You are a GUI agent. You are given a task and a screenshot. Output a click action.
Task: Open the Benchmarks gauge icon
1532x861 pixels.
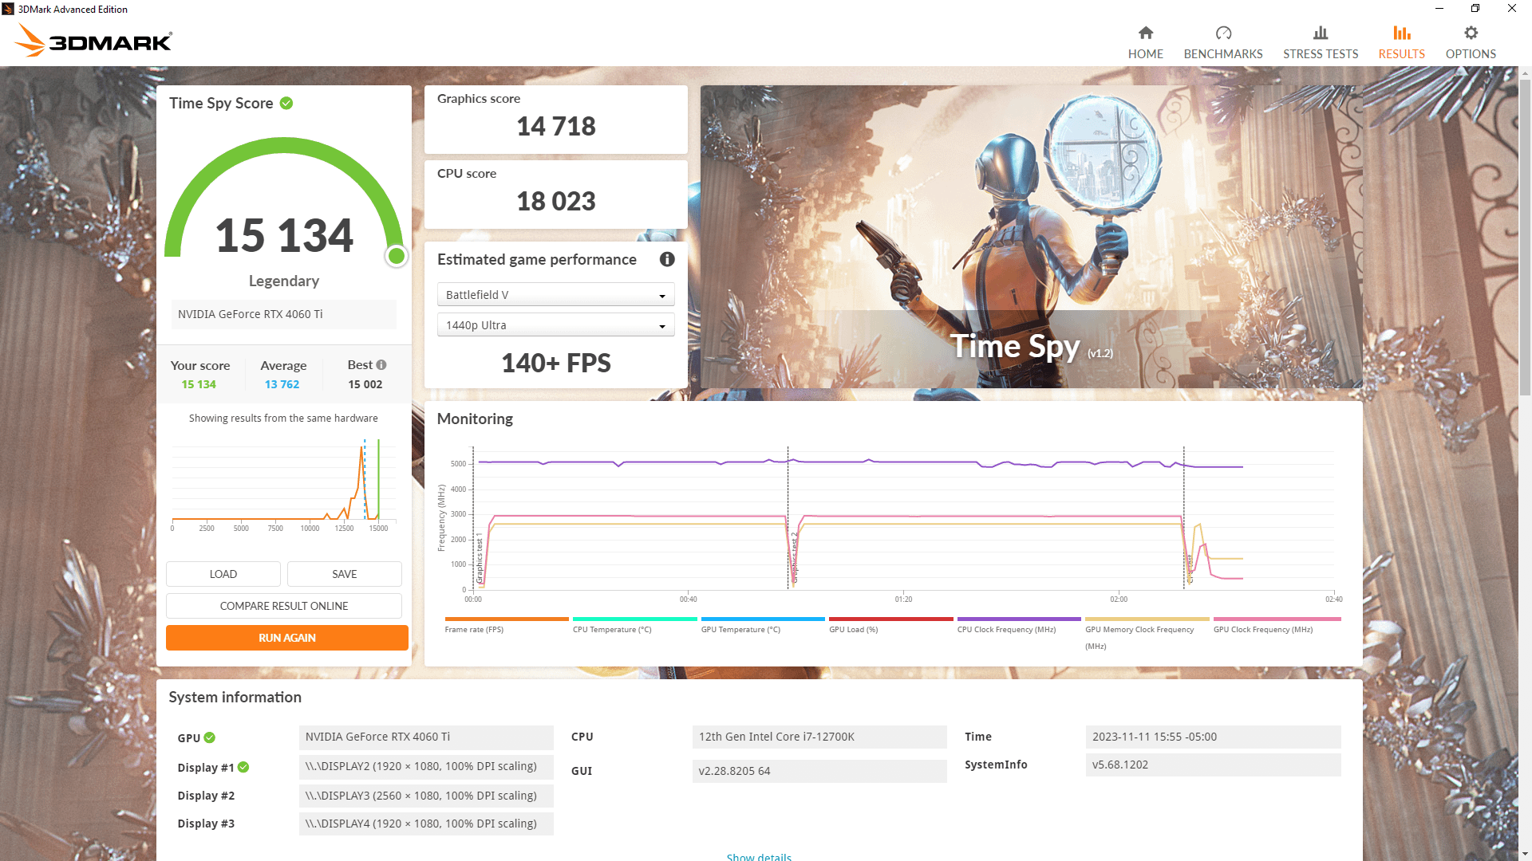[x=1223, y=33]
